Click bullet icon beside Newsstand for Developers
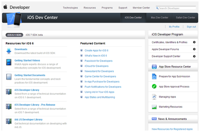 82,71
